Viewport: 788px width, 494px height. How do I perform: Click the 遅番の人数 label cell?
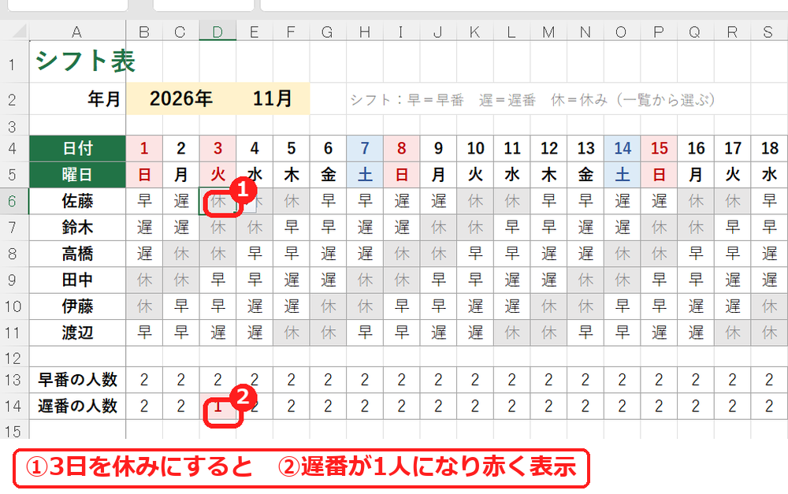(x=77, y=406)
